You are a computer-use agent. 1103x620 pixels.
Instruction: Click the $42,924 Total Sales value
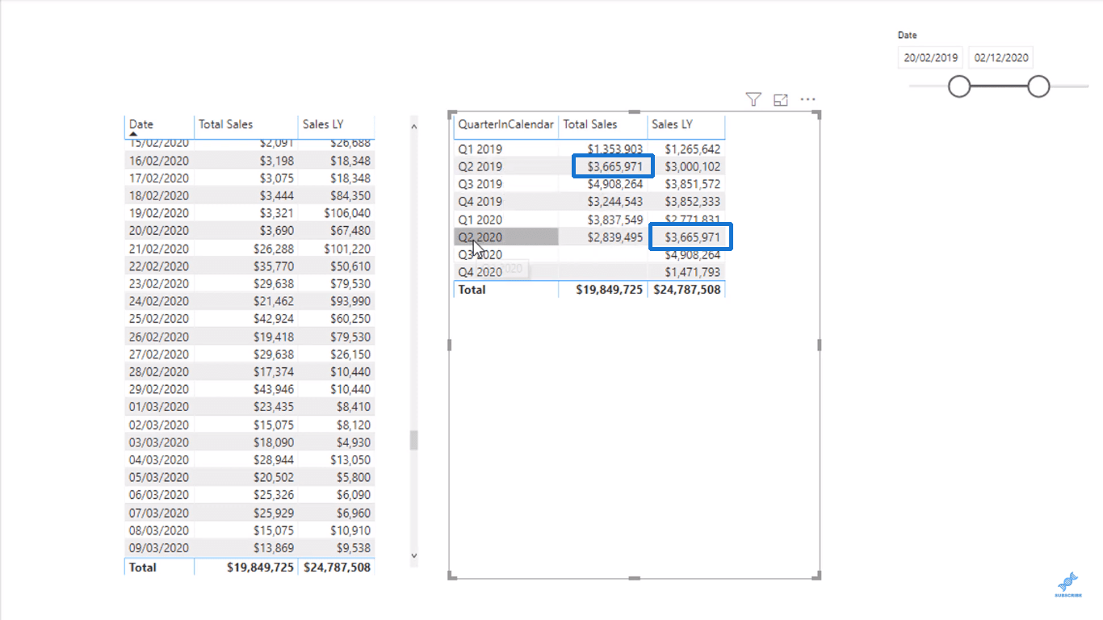(275, 319)
